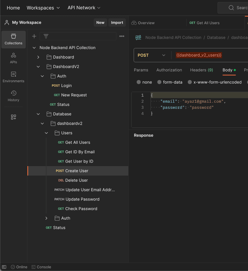Viewport: 248px width, 271px height.
Task: Expand the Auth folder under dashboardv2
Action: [x=47, y=218]
